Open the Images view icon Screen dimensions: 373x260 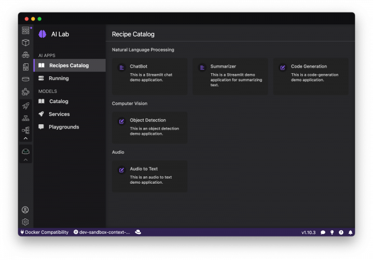pyautogui.click(x=25, y=67)
